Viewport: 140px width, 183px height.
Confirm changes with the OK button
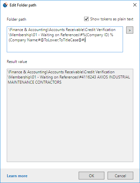point(92,176)
